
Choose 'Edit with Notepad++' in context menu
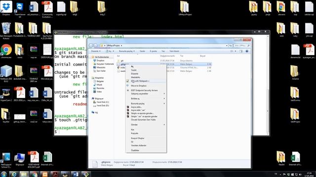coord(140,81)
